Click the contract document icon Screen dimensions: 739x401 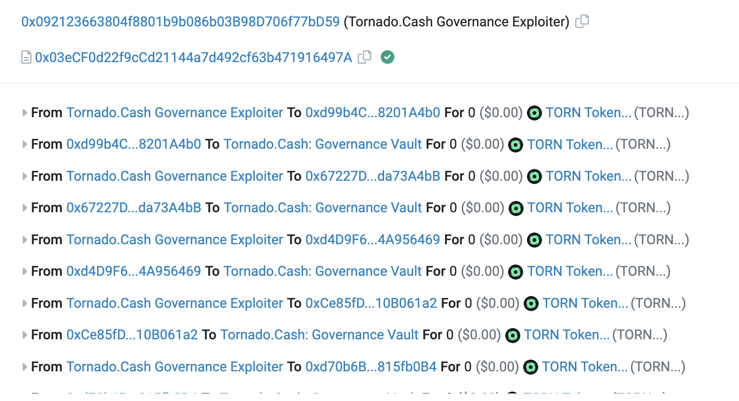pos(26,57)
